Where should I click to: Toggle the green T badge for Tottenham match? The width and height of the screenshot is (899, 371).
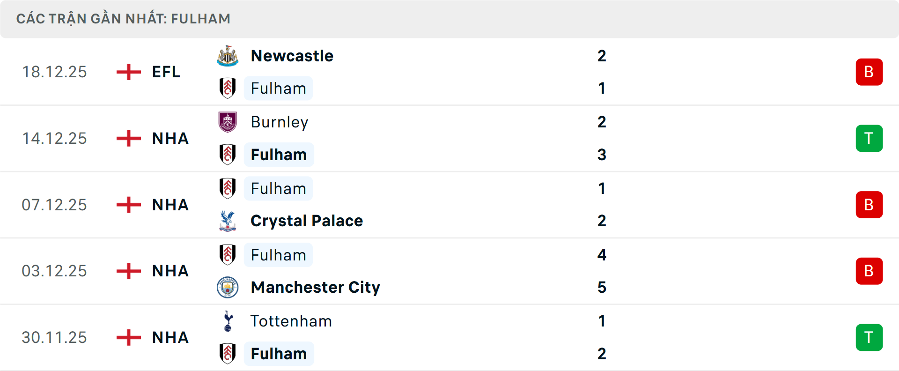pyautogui.click(x=869, y=337)
